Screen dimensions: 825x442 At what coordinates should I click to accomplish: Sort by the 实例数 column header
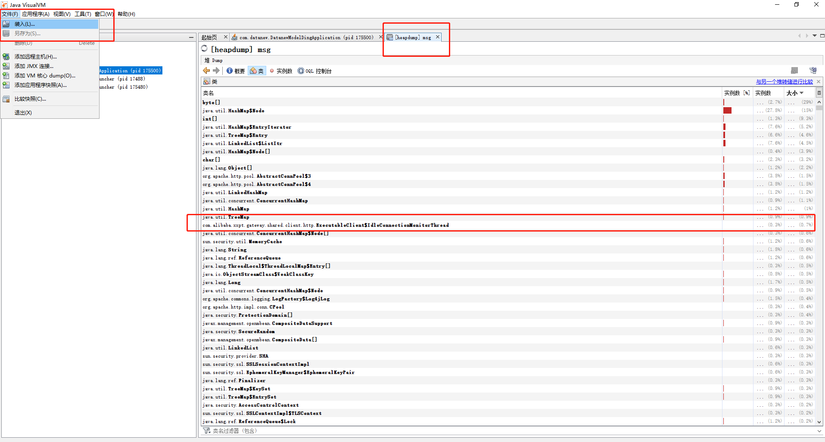point(768,93)
